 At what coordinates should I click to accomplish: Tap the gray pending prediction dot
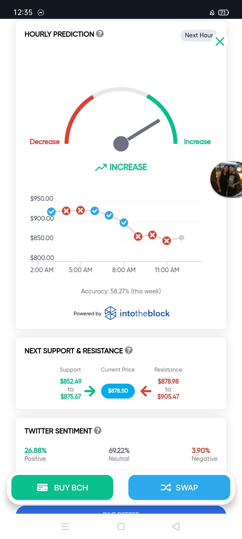pos(182,237)
